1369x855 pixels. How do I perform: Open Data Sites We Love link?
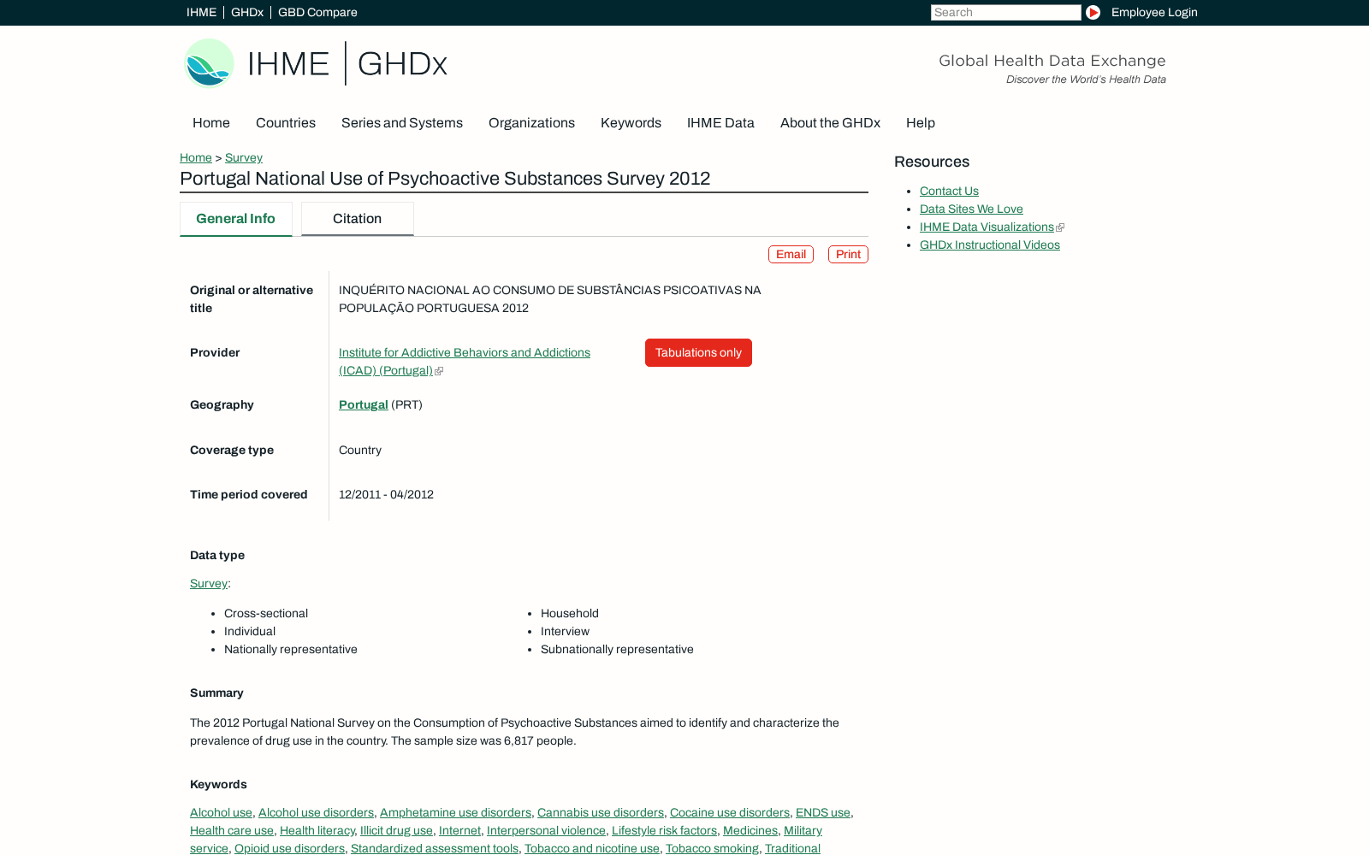coord(971,209)
